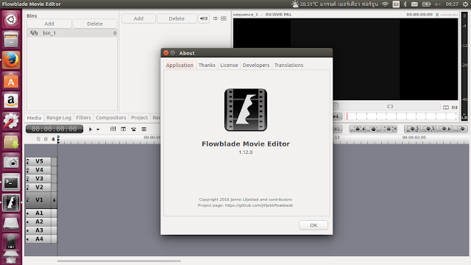471x265 pixels.
Task: Click the red marker on monitor ruler
Action: tap(347, 116)
